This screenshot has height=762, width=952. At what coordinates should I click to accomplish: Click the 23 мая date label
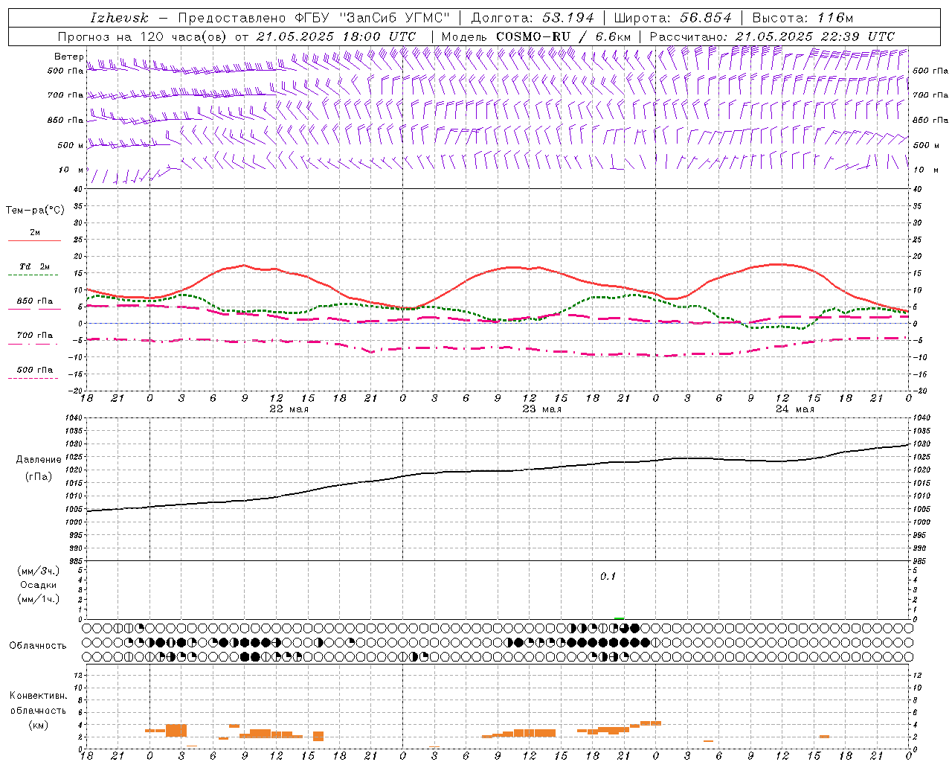click(x=541, y=409)
